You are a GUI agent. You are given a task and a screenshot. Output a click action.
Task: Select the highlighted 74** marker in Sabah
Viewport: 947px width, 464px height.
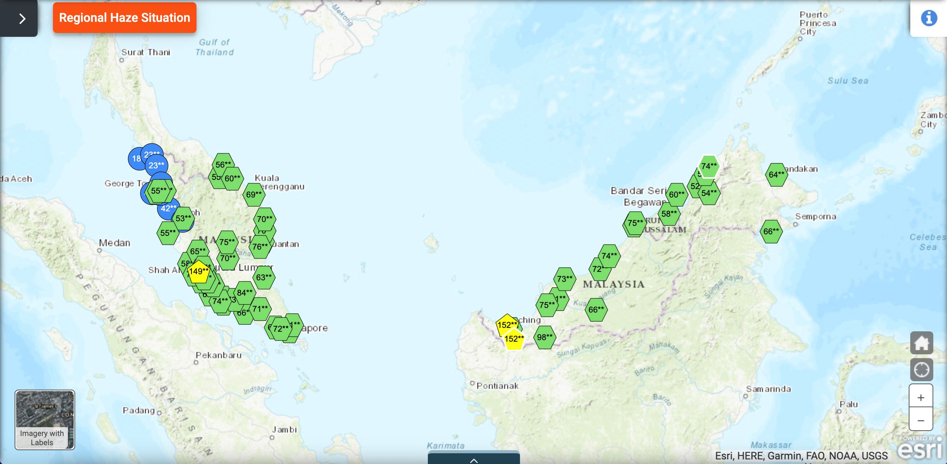point(709,166)
